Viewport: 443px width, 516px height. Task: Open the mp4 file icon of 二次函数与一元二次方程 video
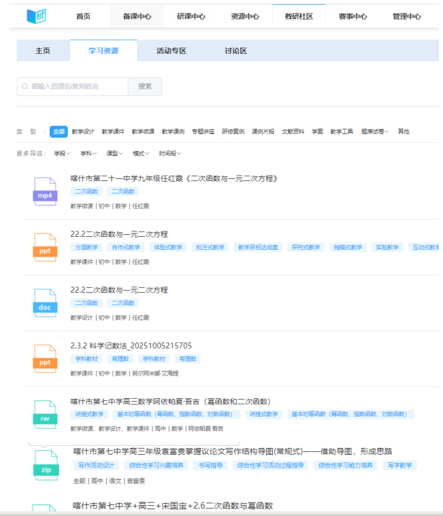coord(45,191)
